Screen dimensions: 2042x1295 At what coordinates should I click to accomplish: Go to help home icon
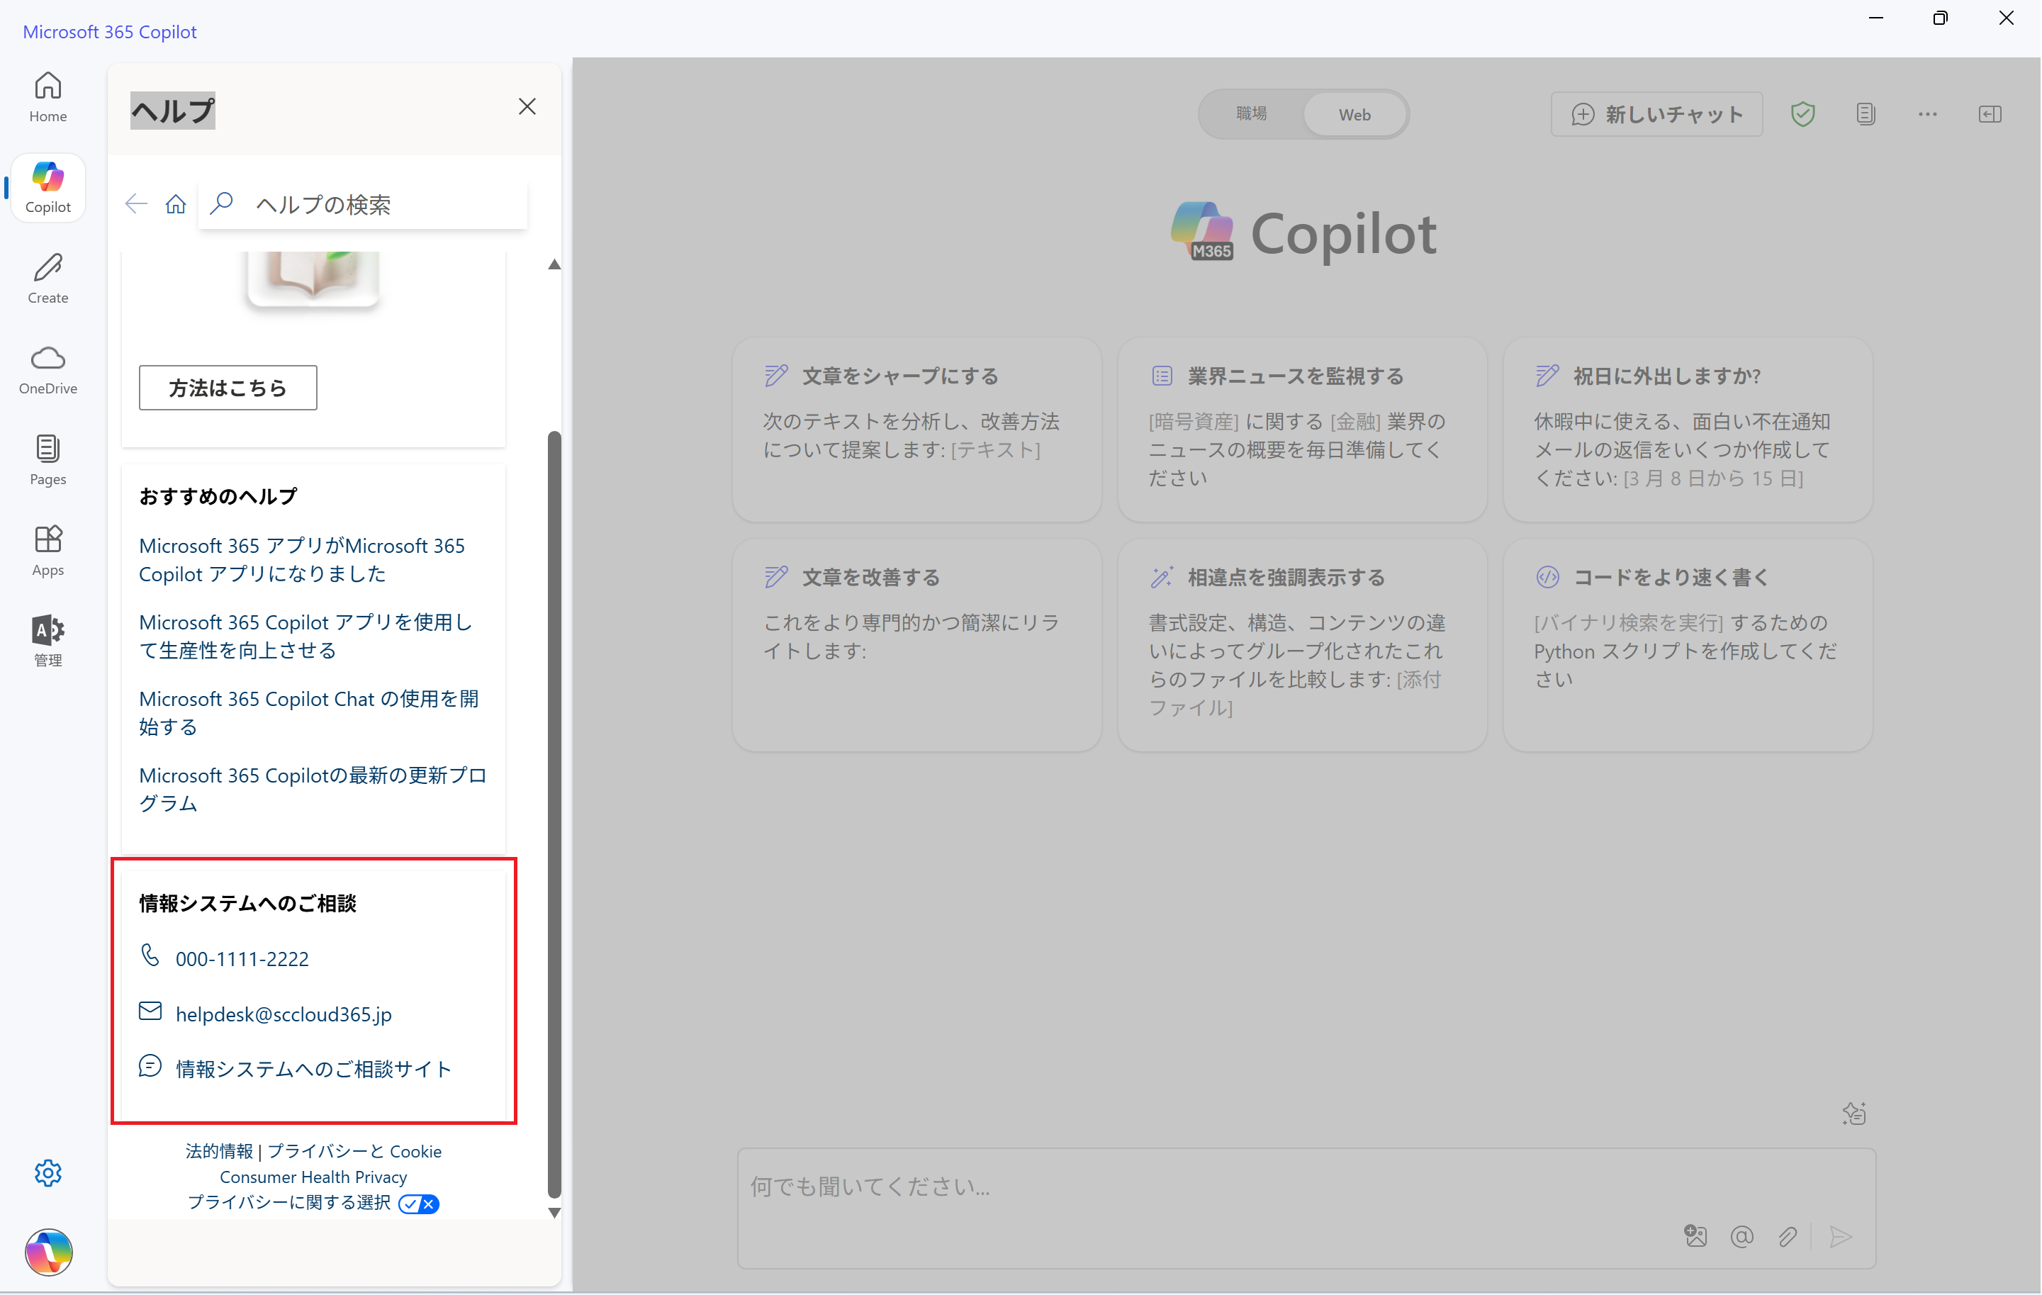(176, 204)
